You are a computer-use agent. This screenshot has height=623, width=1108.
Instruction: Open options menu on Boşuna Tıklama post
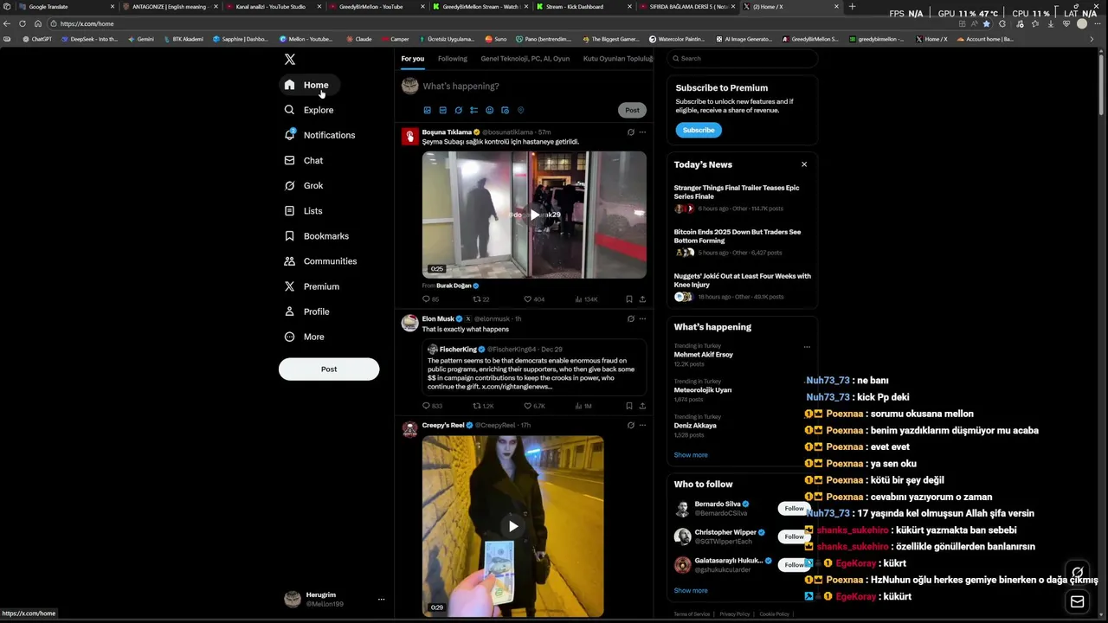click(x=642, y=132)
